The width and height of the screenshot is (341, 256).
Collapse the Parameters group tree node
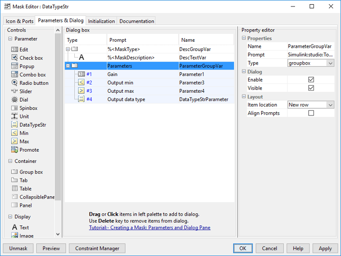(68, 66)
